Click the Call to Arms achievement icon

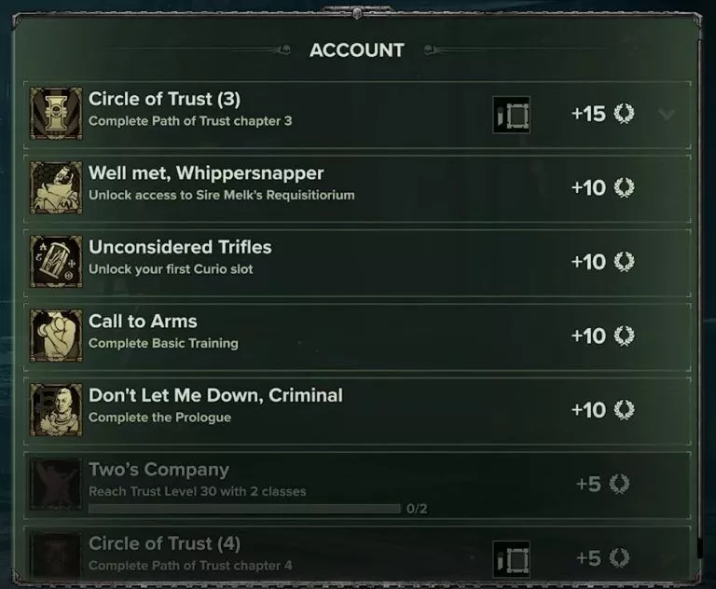point(56,336)
